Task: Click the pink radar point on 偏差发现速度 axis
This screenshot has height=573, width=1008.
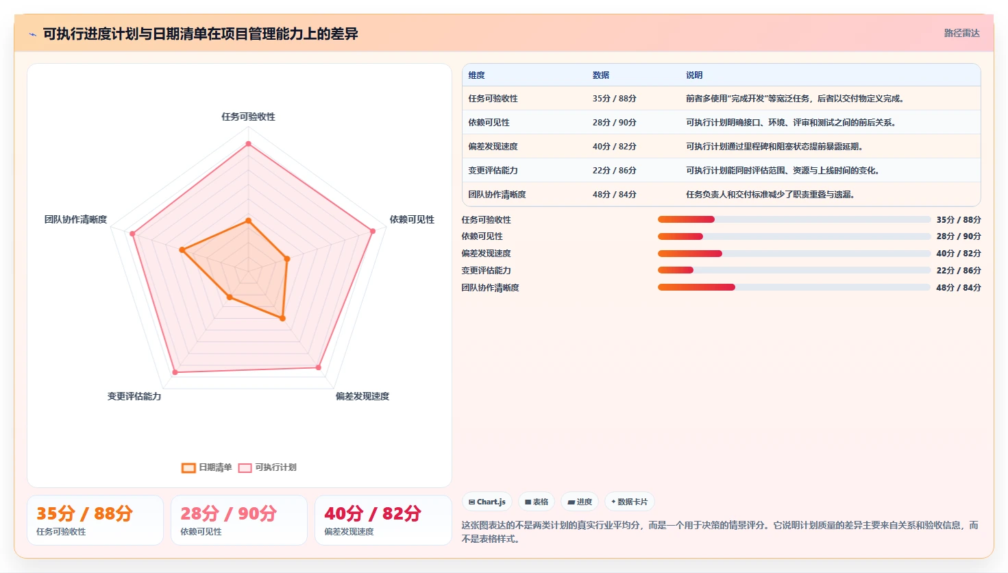Action: (x=319, y=367)
